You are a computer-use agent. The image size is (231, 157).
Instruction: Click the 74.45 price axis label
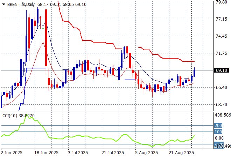point(221,36)
